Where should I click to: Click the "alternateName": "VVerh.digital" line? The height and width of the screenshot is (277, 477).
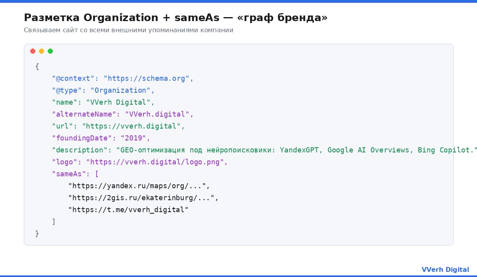point(122,114)
